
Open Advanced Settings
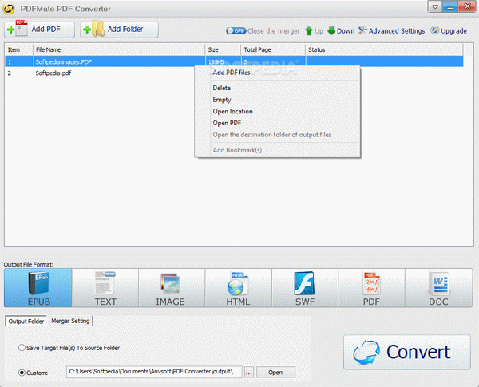(392, 31)
